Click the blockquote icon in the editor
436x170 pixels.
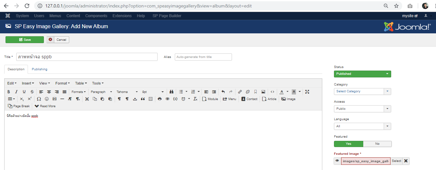[143, 99]
